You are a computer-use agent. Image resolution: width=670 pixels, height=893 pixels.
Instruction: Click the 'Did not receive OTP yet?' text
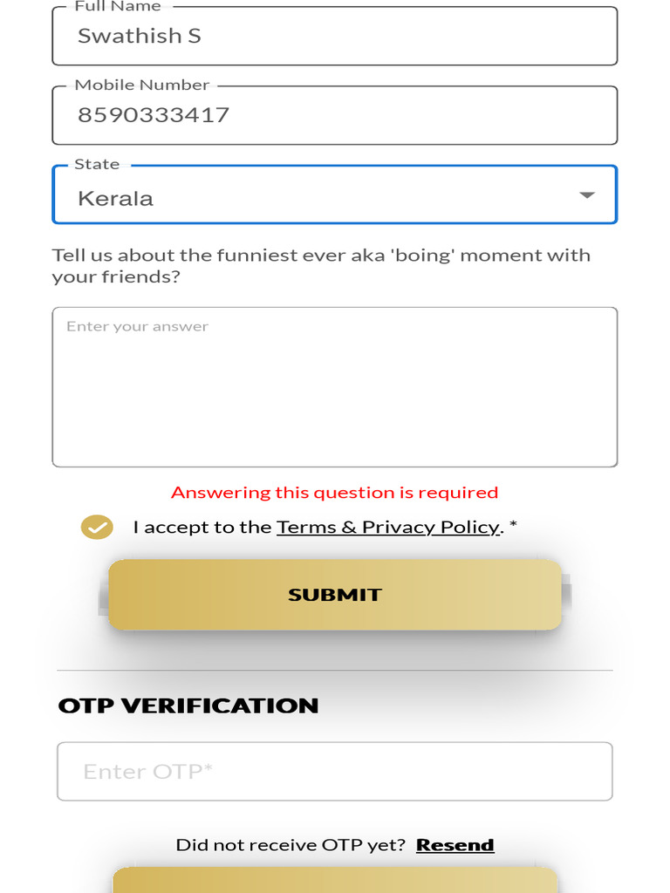(291, 845)
